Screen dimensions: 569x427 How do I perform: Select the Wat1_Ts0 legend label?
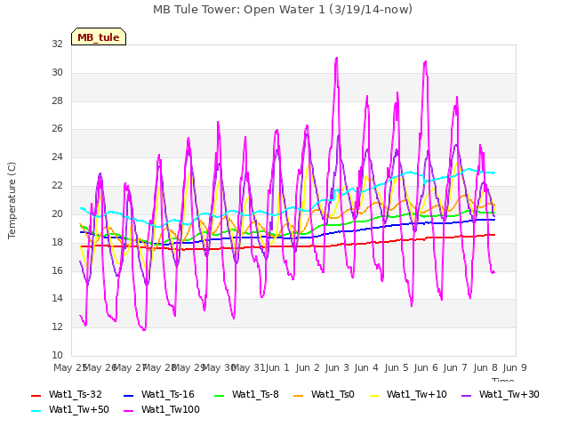pos(333,395)
